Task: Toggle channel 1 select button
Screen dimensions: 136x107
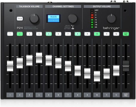Action: (x=10, y=34)
